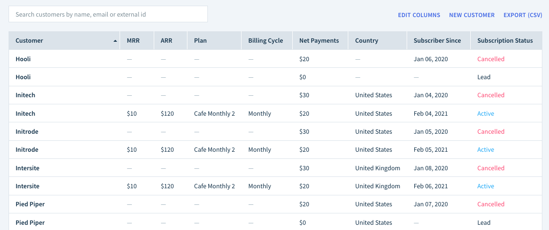Sort by the ARR column header

(x=166, y=41)
